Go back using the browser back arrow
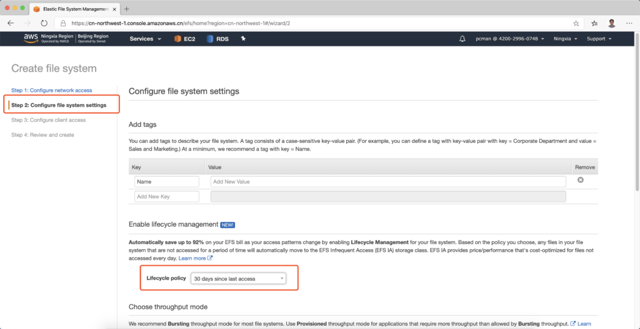 coord(11,23)
